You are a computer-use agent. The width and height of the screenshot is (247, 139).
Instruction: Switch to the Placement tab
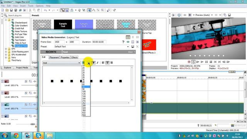pos(54,58)
